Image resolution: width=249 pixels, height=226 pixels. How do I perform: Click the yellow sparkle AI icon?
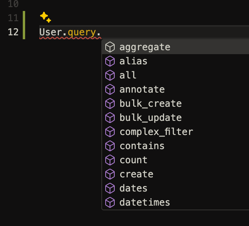pyautogui.click(x=46, y=17)
